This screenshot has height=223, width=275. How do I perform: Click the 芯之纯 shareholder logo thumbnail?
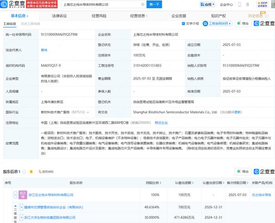pos(23,195)
